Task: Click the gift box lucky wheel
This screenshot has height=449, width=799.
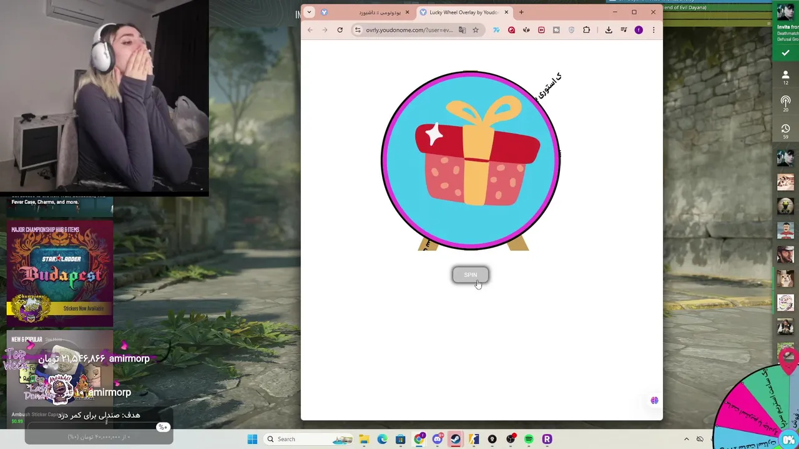Action: 471,160
